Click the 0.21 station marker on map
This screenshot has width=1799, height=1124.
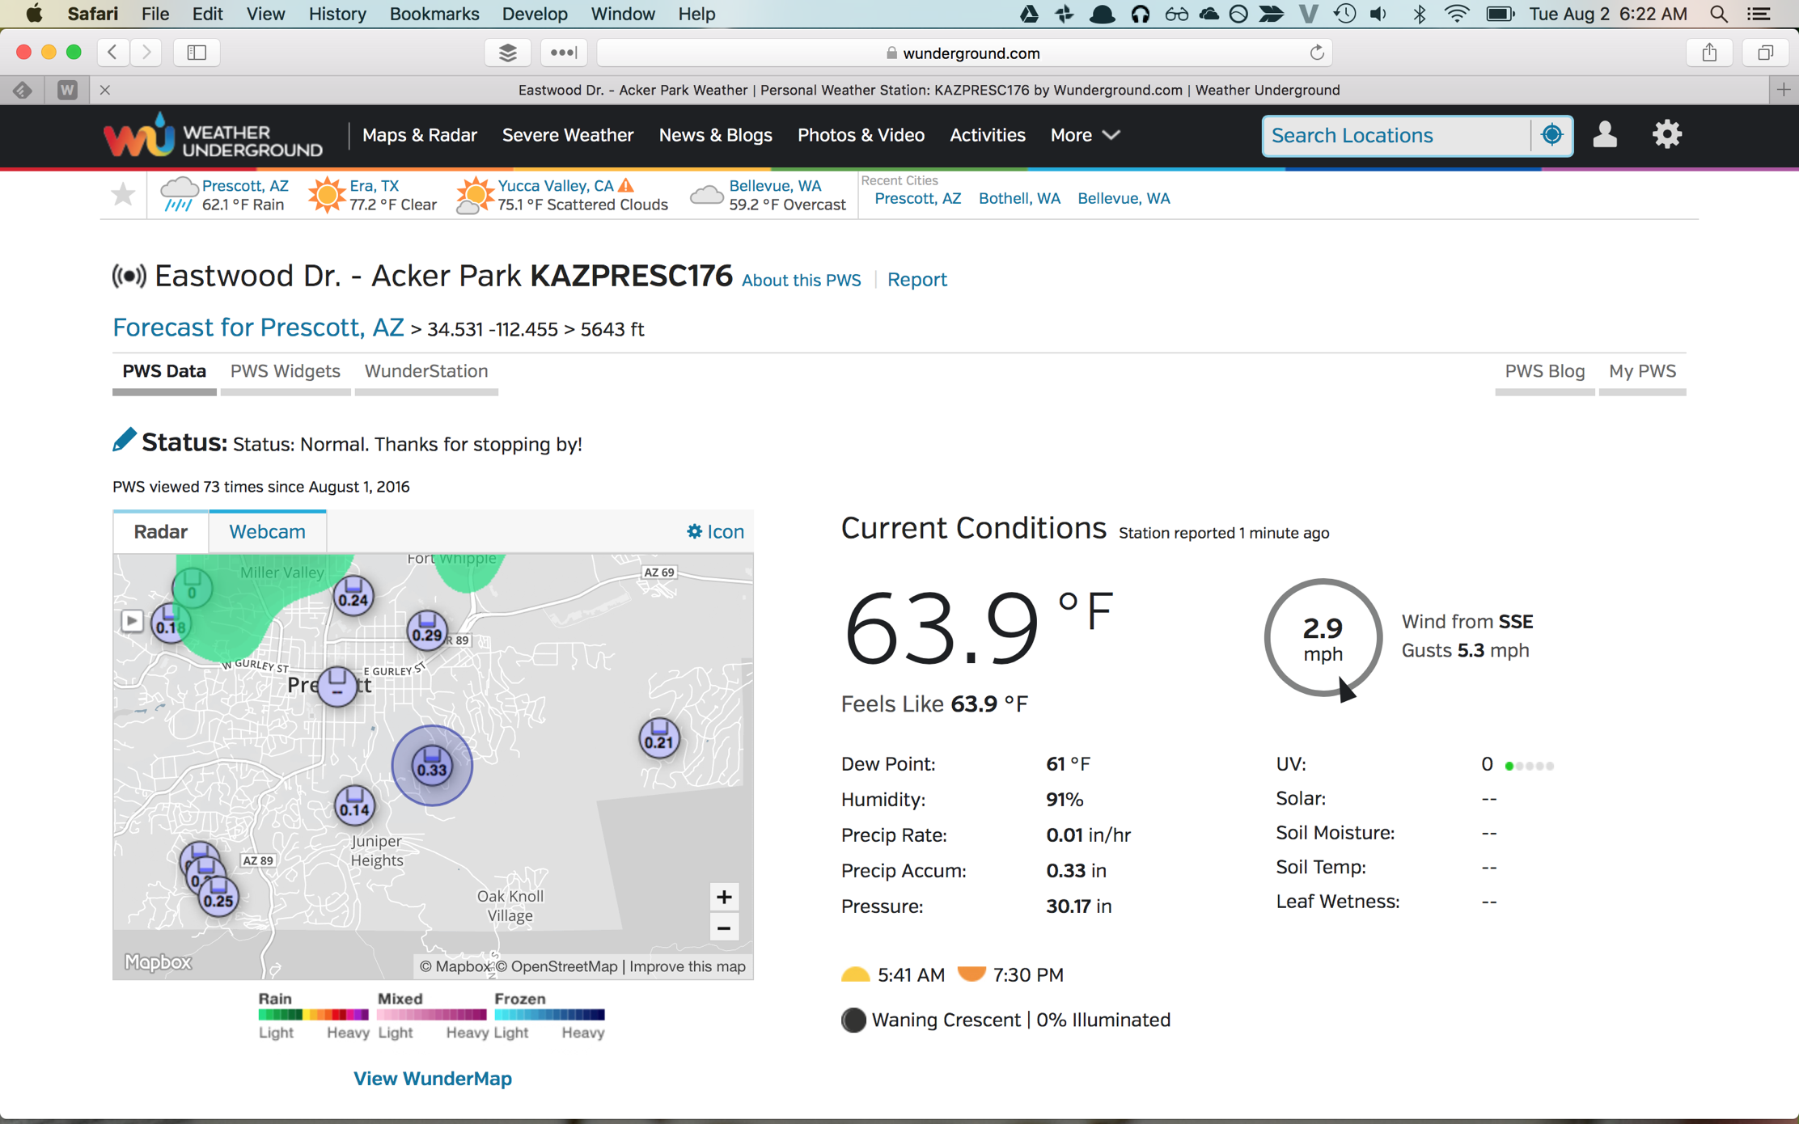pos(659,737)
